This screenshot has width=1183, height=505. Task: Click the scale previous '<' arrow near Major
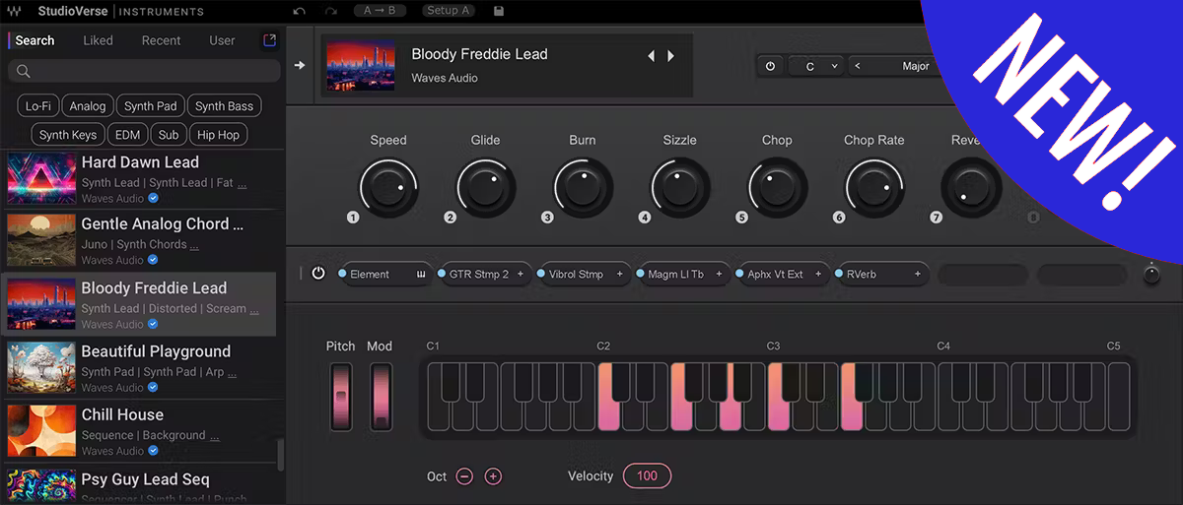click(x=858, y=66)
